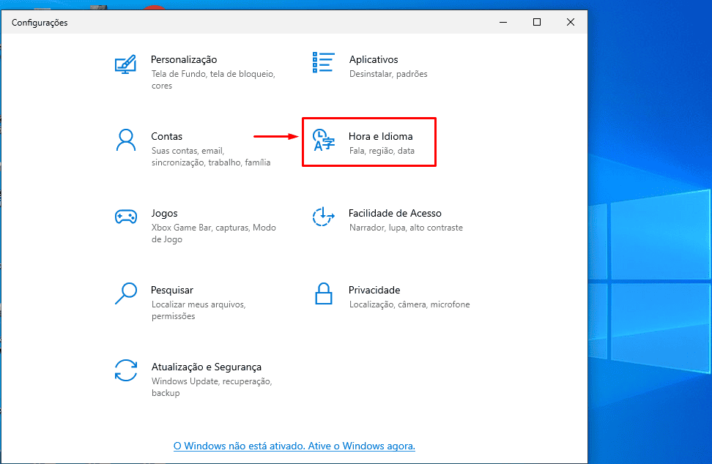Open the Personalização settings title
The image size is (712, 464).
(x=184, y=59)
